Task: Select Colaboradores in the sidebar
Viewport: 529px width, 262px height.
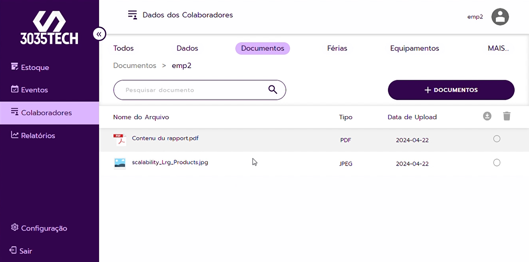Action: tap(50, 113)
